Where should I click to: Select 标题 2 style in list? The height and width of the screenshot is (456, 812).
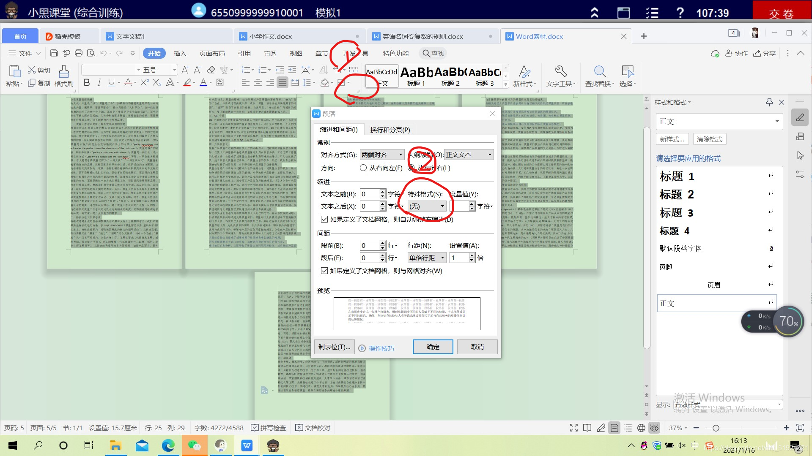[x=716, y=194]
